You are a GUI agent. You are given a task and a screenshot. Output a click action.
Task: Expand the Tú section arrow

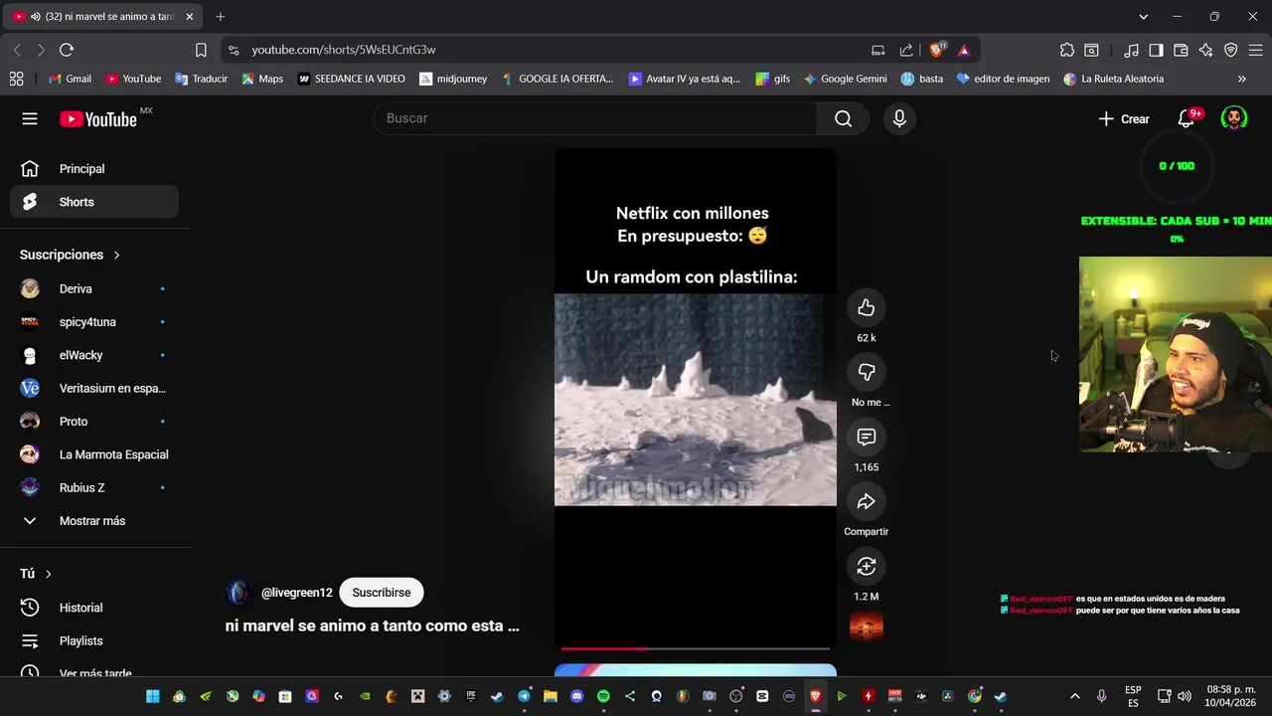pos(48,574)
